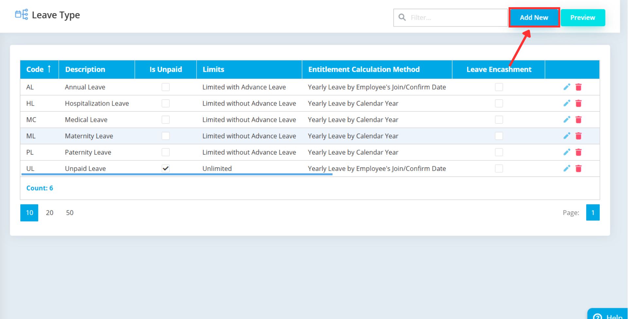Click the search magnifier icon in filter
Image resolution: width=628 pixels, height=319 pixels.
(402, 17)
